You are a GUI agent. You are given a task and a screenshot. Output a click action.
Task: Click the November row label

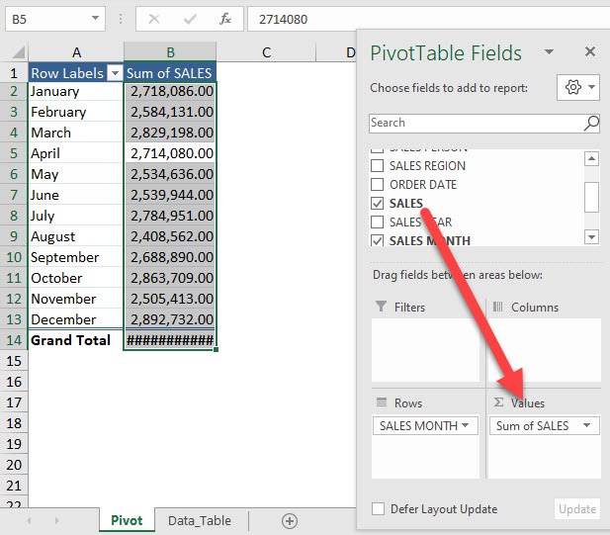pyautogui.click(x=76, y=299)
